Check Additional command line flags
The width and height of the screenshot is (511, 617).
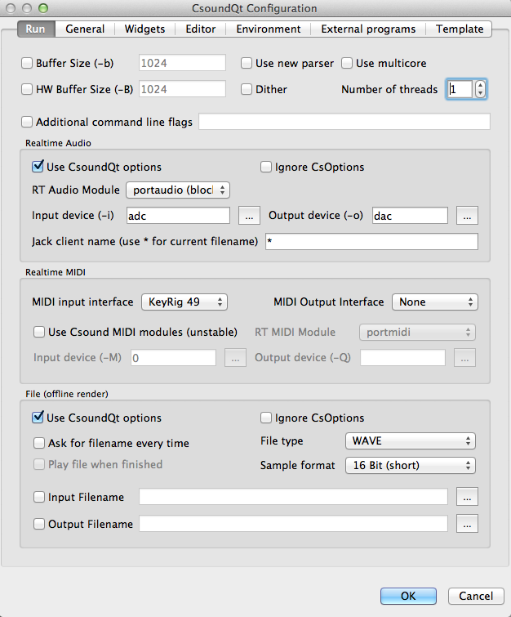click(27, 122)
